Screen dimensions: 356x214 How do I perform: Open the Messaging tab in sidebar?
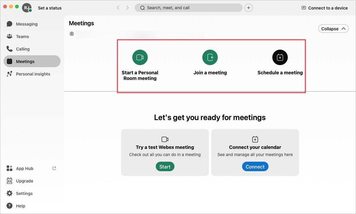tap(27, 24)
